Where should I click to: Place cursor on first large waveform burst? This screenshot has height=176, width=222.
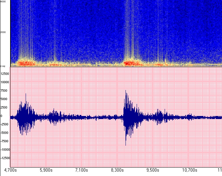click(25, 116)
